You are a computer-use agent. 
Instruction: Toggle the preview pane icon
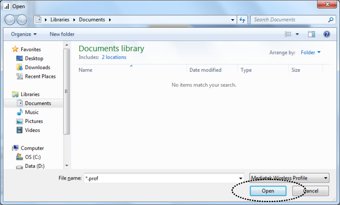tap(312, 34)
